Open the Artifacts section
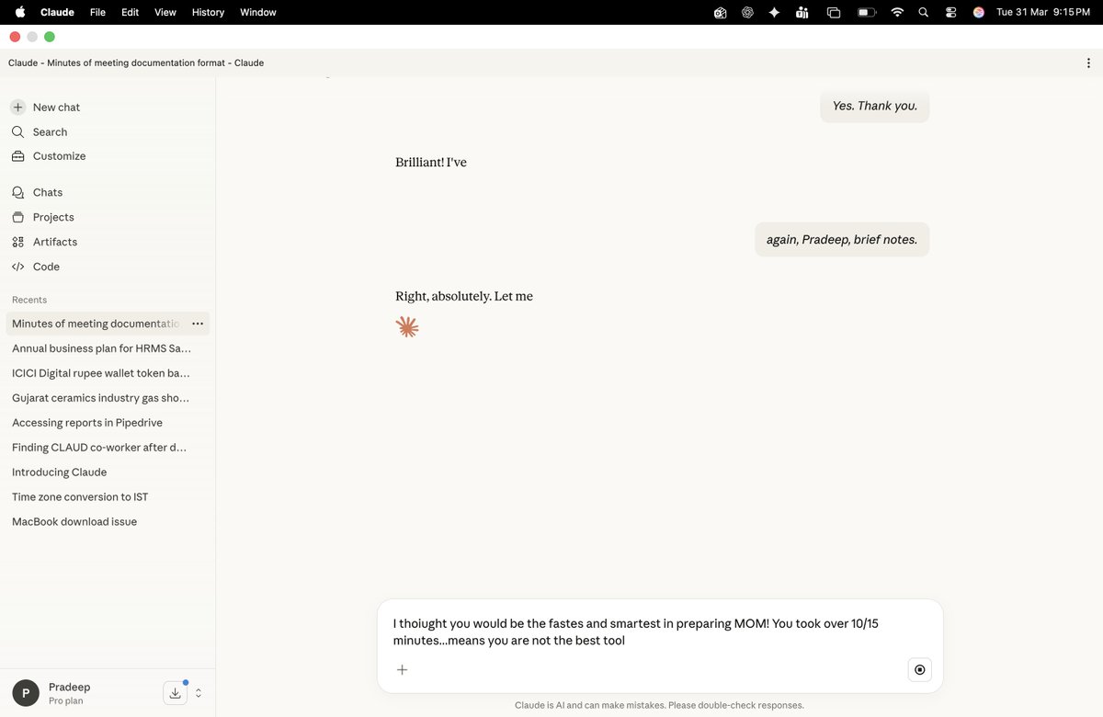The width and height of the screenshot is (1103, 717). click(44, 243)
